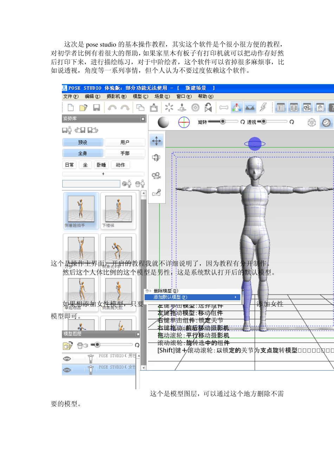Viewport: 334px width, 473px height.
Task: Click the Paste pose toolbar icon
Action: pos(154,108)
